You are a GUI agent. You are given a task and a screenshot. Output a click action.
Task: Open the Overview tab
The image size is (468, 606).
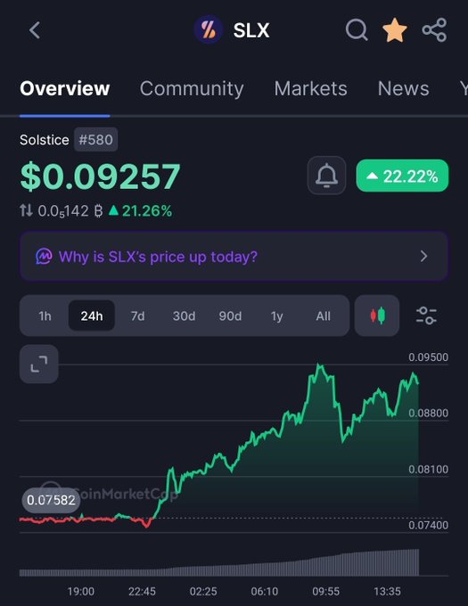pos(65,88)
